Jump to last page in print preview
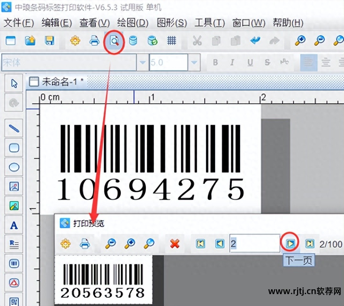 309,244
